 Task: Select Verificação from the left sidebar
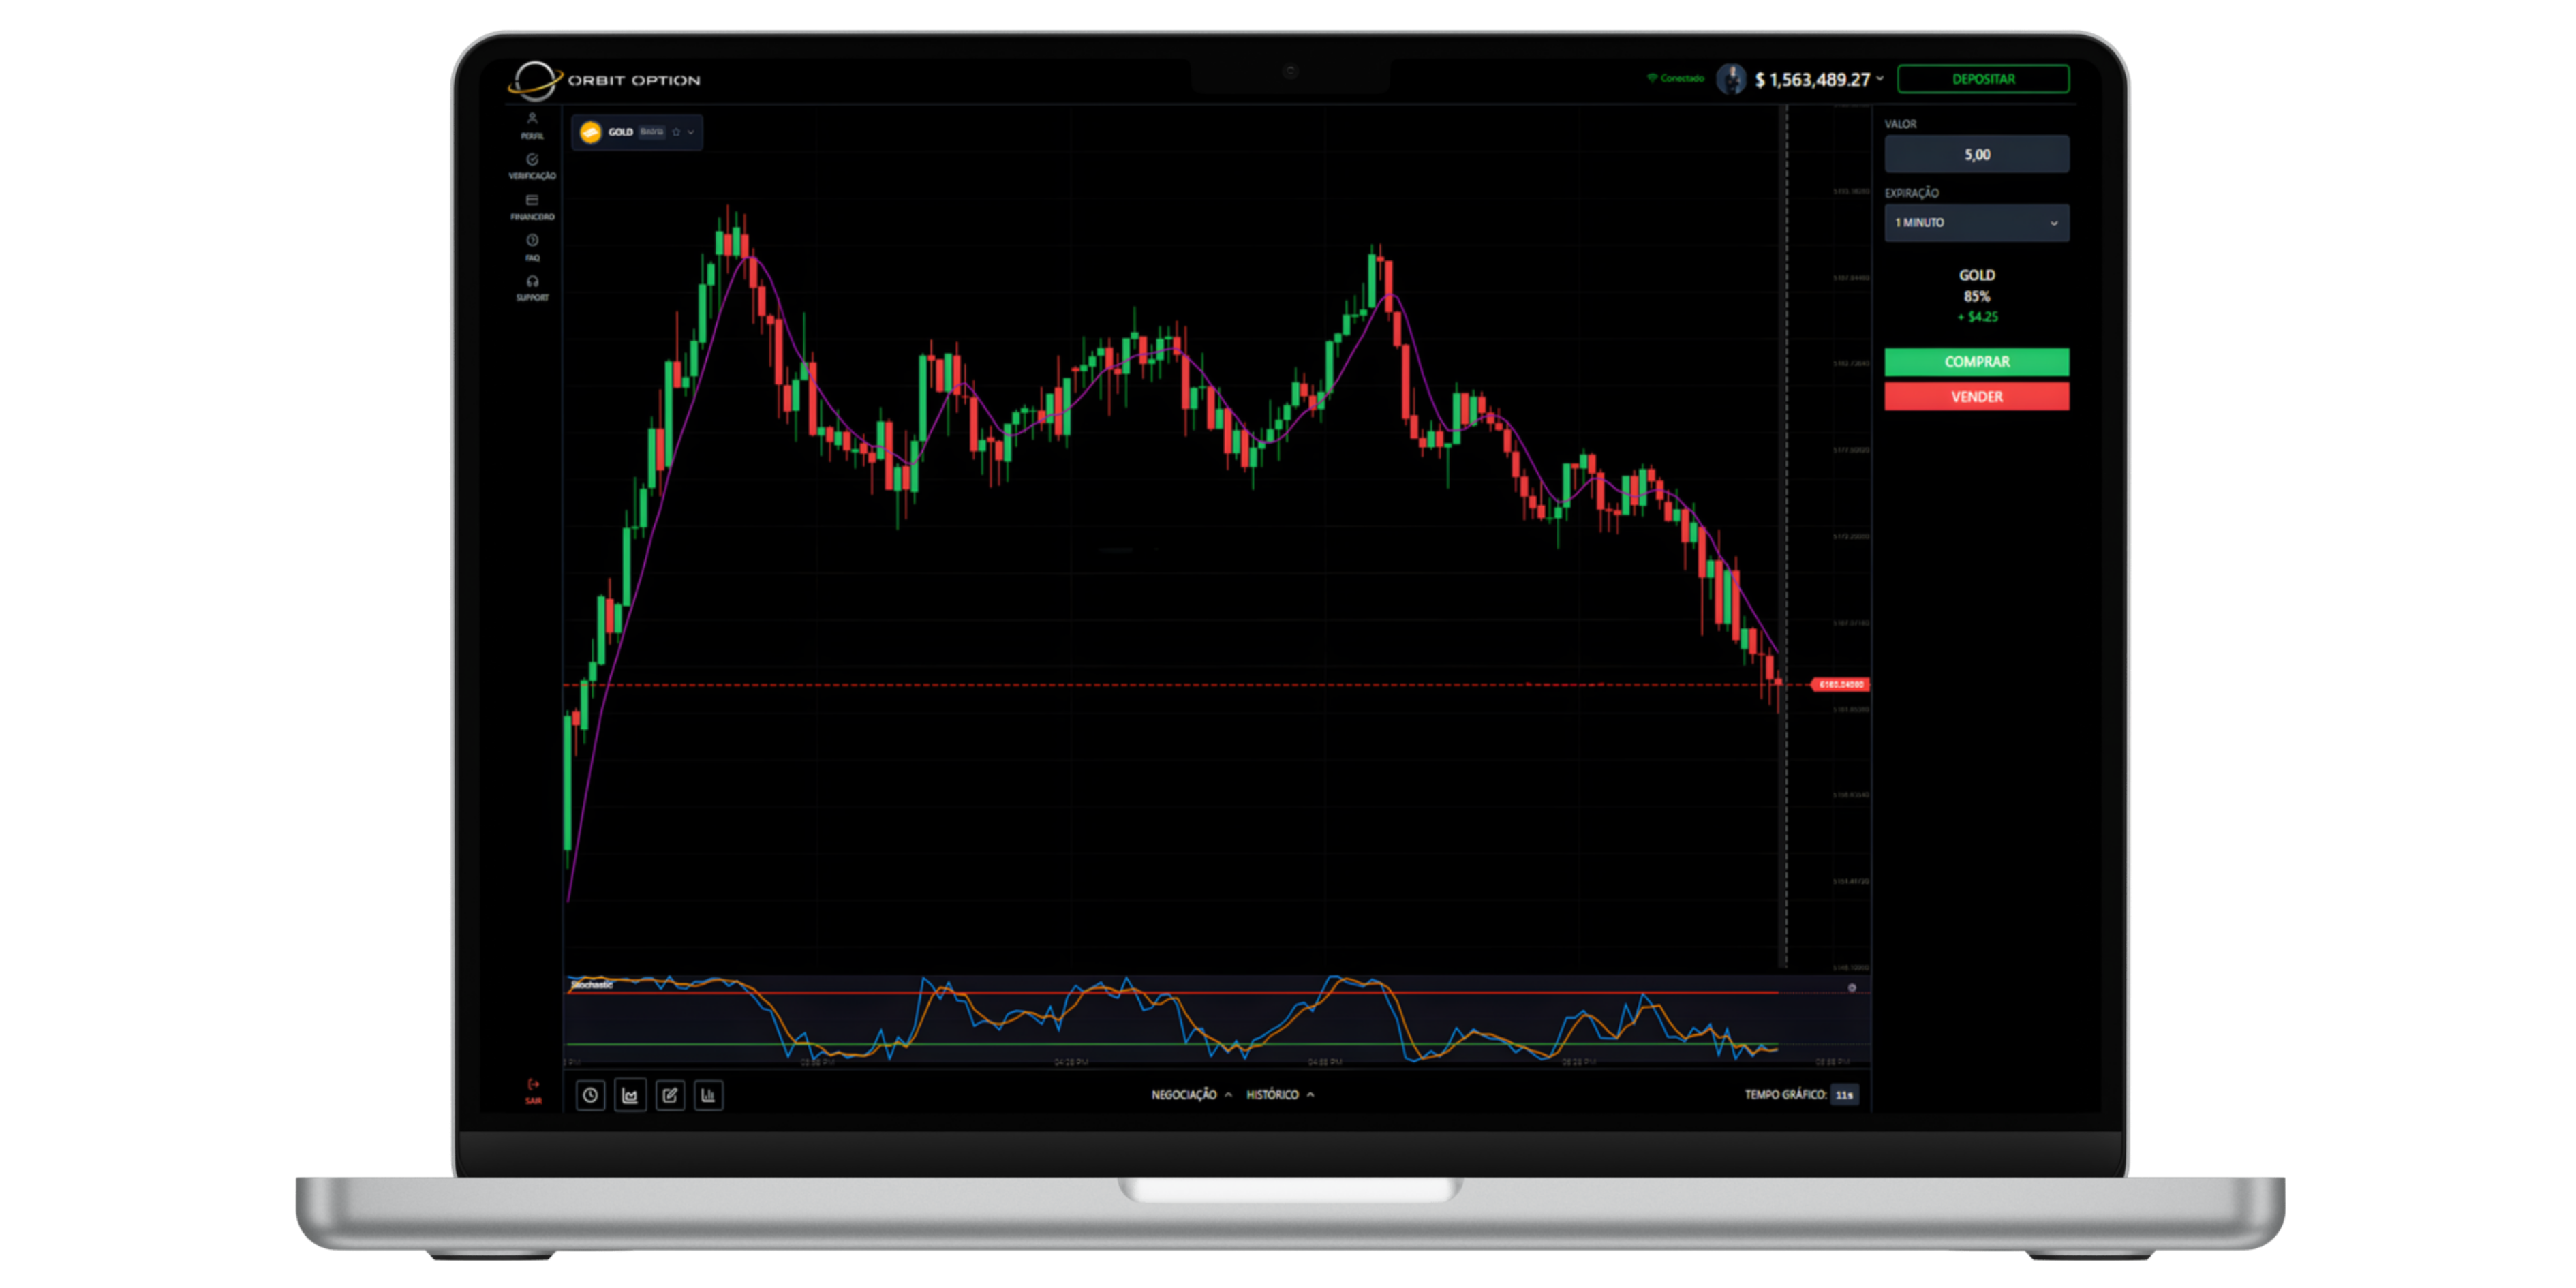(x=533, y=165)
